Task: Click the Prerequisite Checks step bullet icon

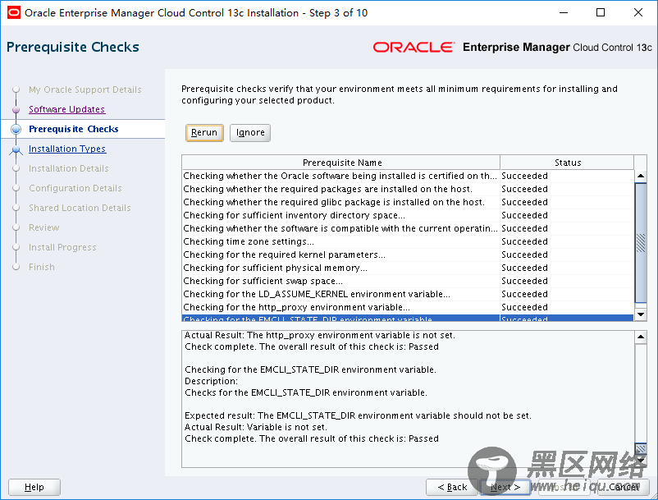Action: (x=16, y=129)
